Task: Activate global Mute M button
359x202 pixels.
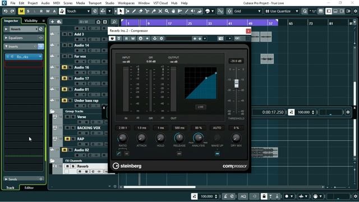Action: 21,11
